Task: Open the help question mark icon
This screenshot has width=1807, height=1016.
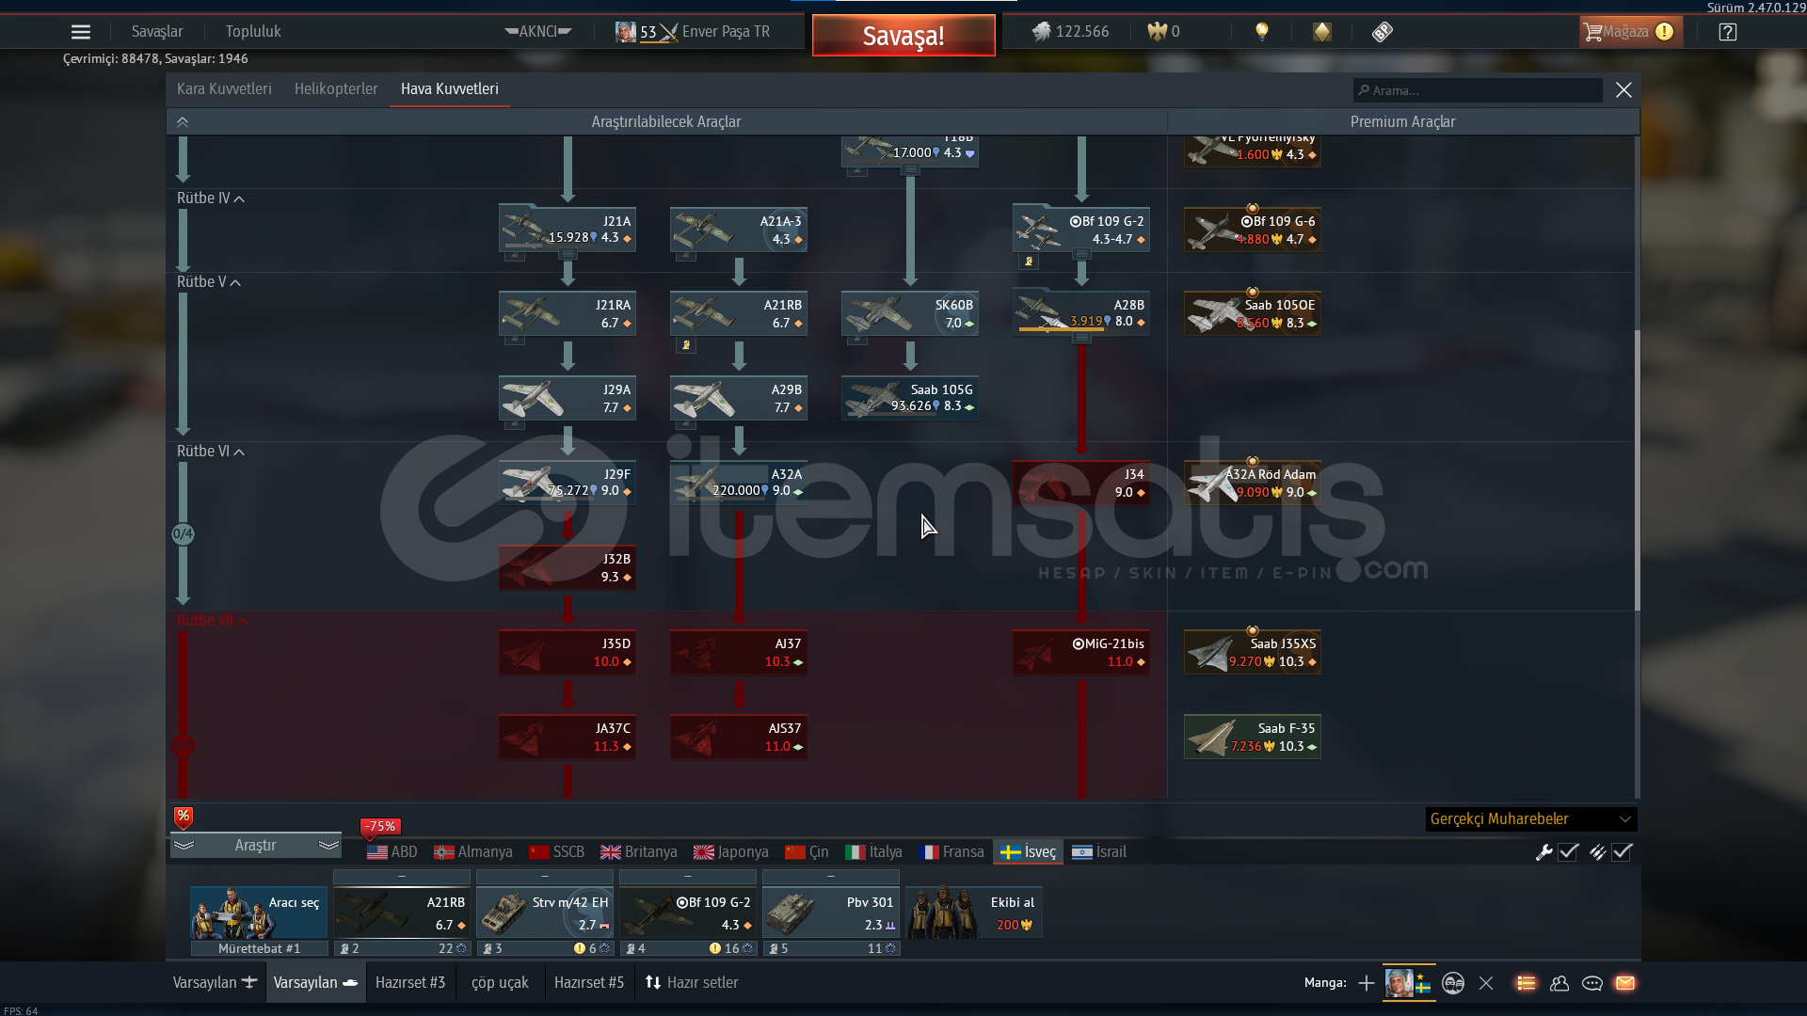Action: [1727, 32]
